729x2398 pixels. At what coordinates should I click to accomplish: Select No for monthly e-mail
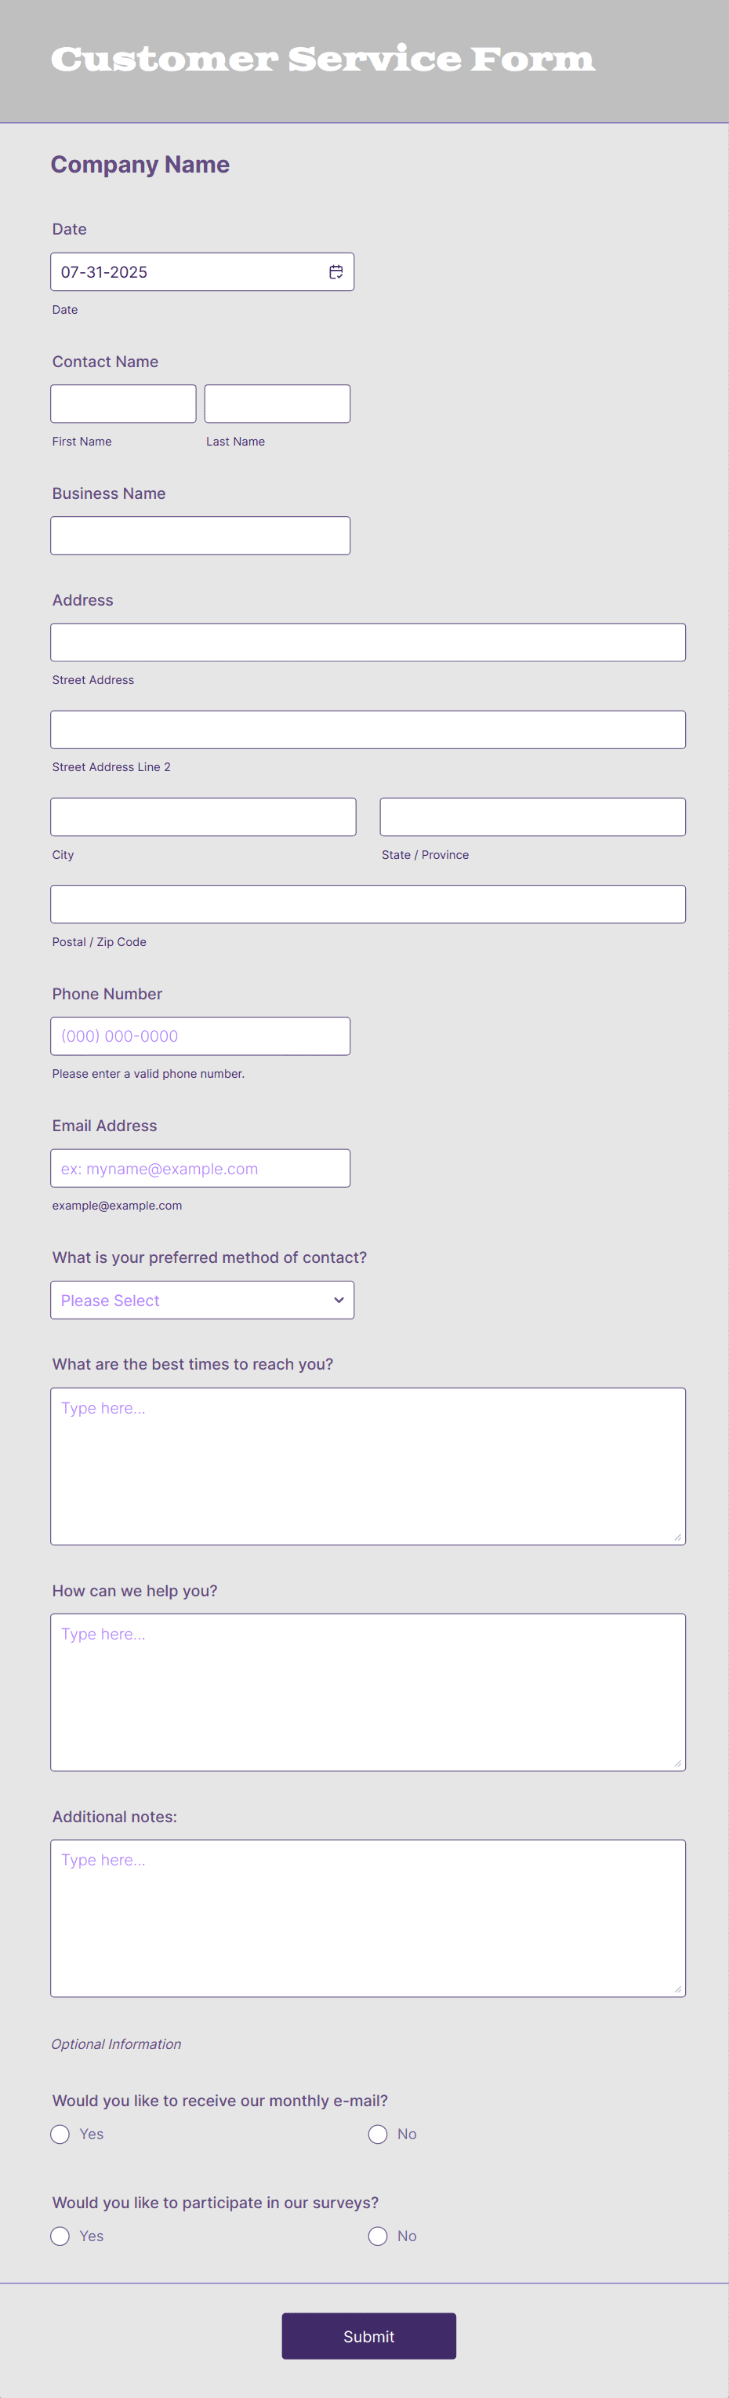point(378,2134)
